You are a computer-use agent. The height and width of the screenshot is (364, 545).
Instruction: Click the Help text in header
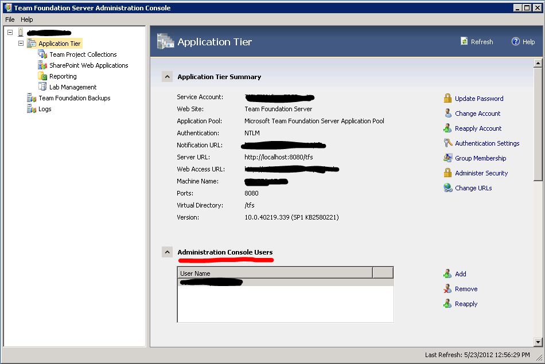(x=528, y=42)
